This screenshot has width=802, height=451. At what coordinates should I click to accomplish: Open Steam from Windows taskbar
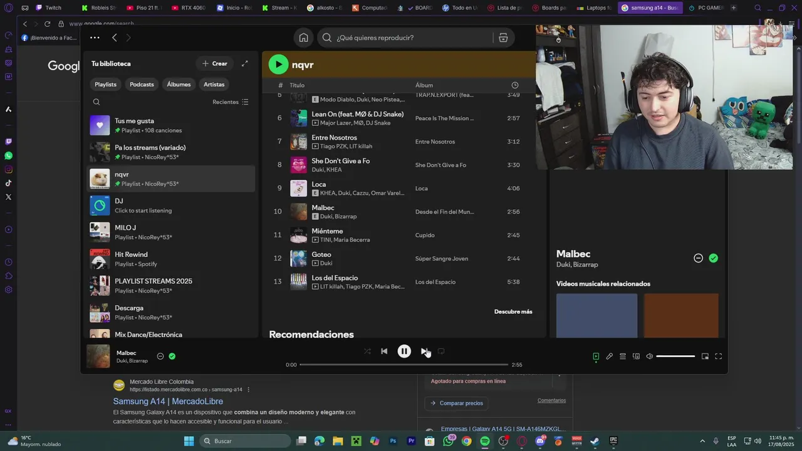click(x=595, y=441)
